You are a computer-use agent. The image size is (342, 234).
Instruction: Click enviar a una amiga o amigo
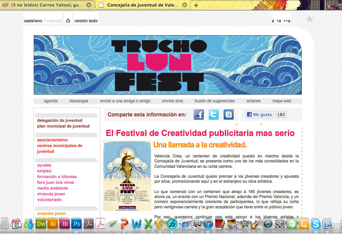pyautogui.click(x=125, y=101)
